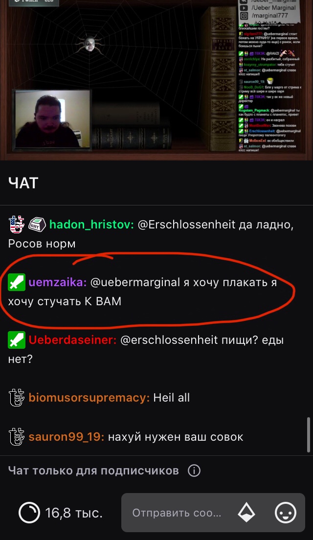Tap the biomusorsupremacy username

point(89,398)
